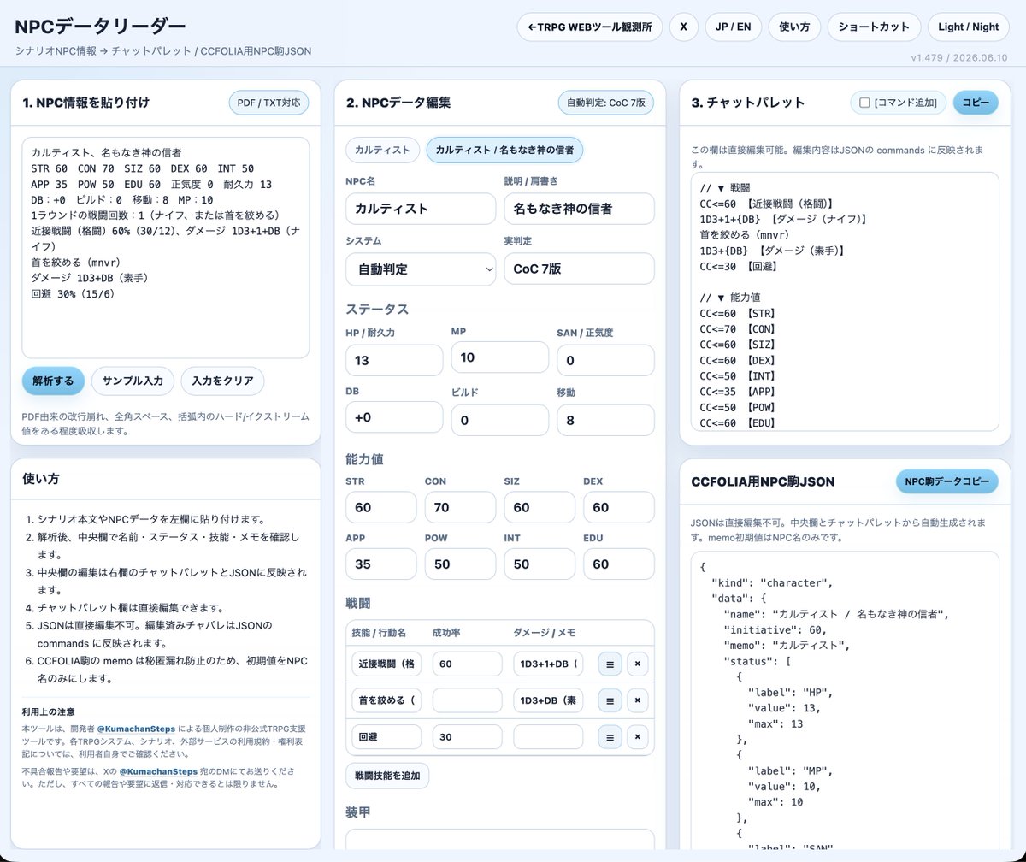Edit the 1D3+1+DB damage field
This screenshot has width=1026, height=862.
pos(548,664)
